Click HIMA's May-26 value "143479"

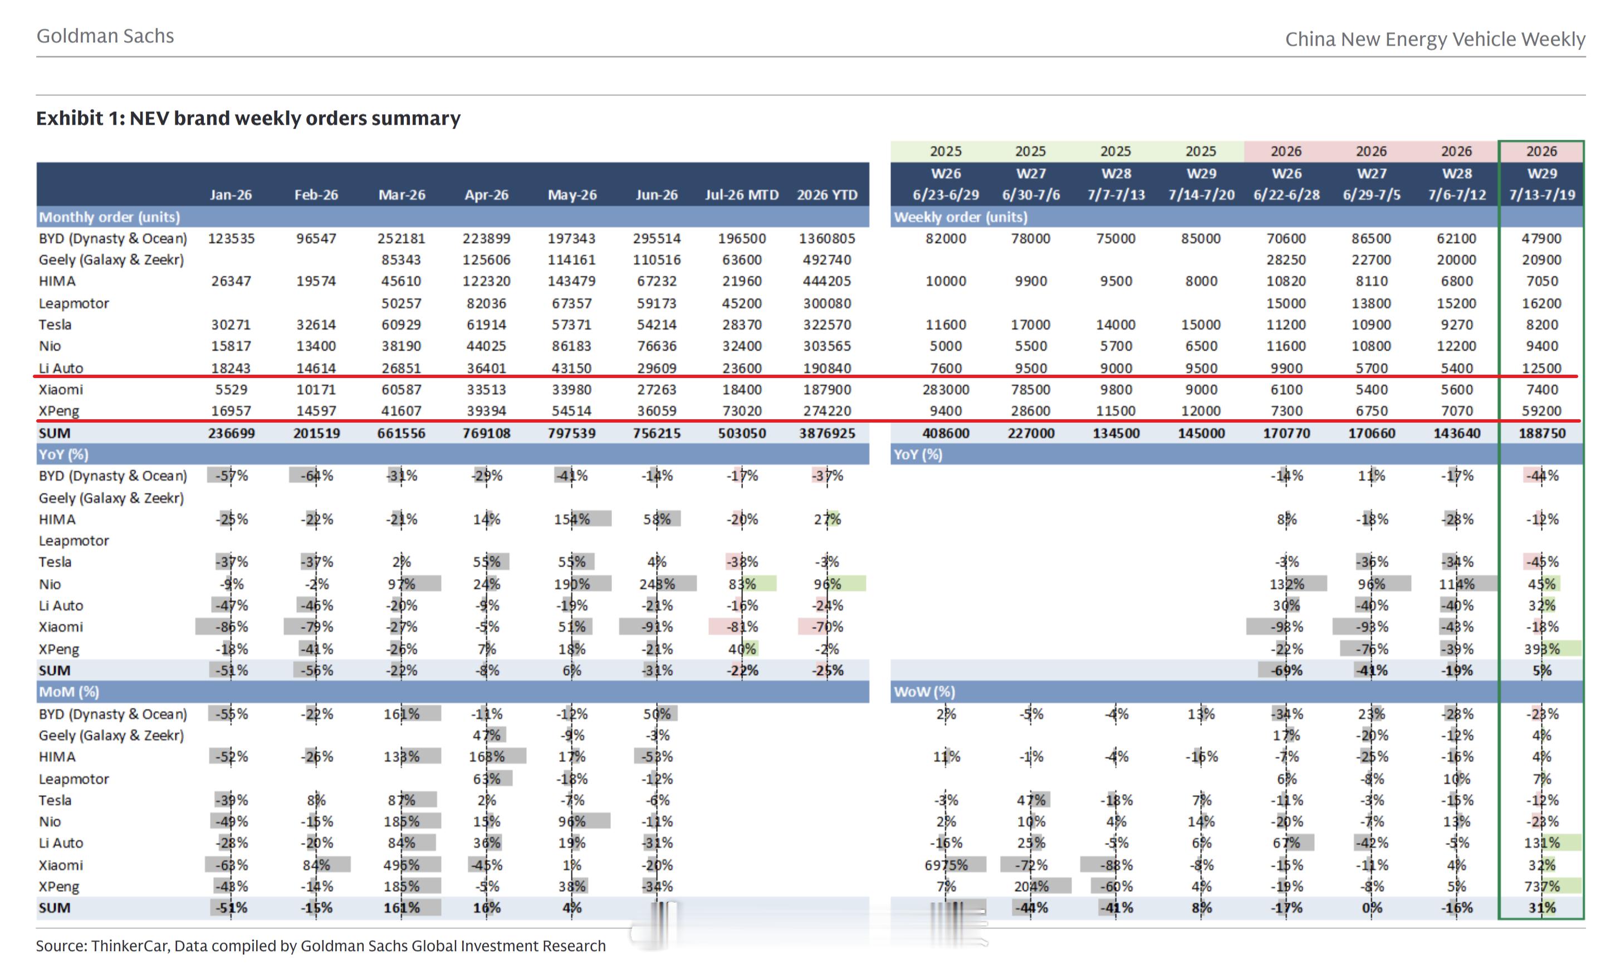(x=572, y=281)
